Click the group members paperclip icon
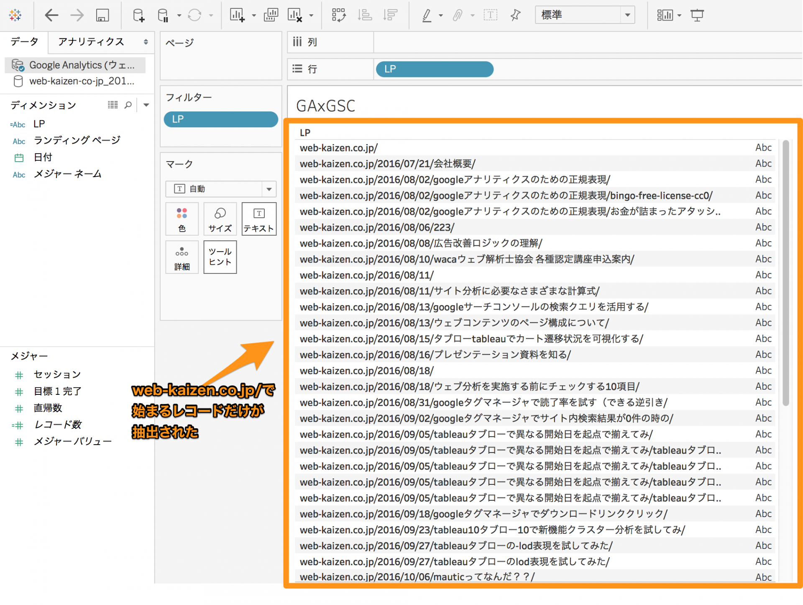 tap(458, 15)
